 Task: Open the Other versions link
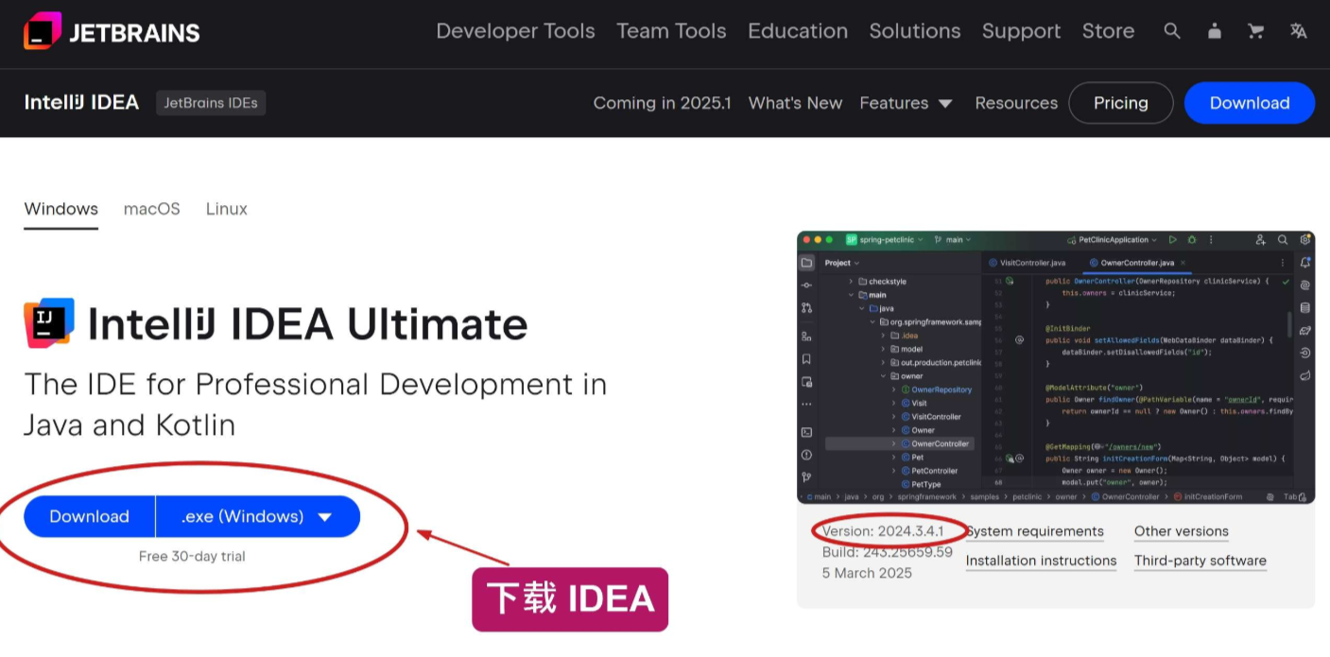click(1182, 531)
